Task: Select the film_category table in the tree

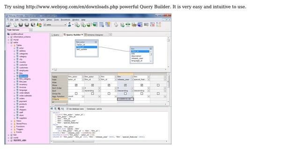Action: (25, 79)
